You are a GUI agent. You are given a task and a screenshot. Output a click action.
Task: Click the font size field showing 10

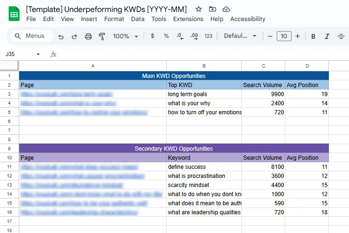pyautogui.click(x=284, y=36)
